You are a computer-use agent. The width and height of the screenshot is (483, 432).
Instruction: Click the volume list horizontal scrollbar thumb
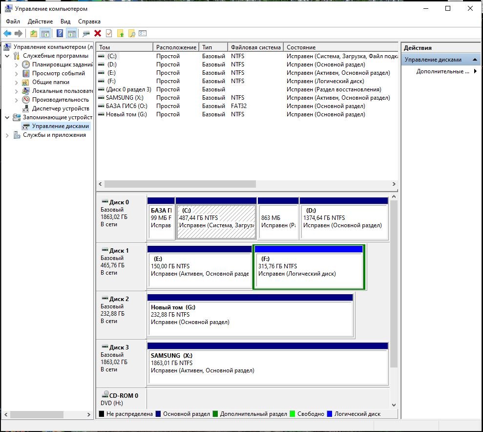(x=180, y=184)
